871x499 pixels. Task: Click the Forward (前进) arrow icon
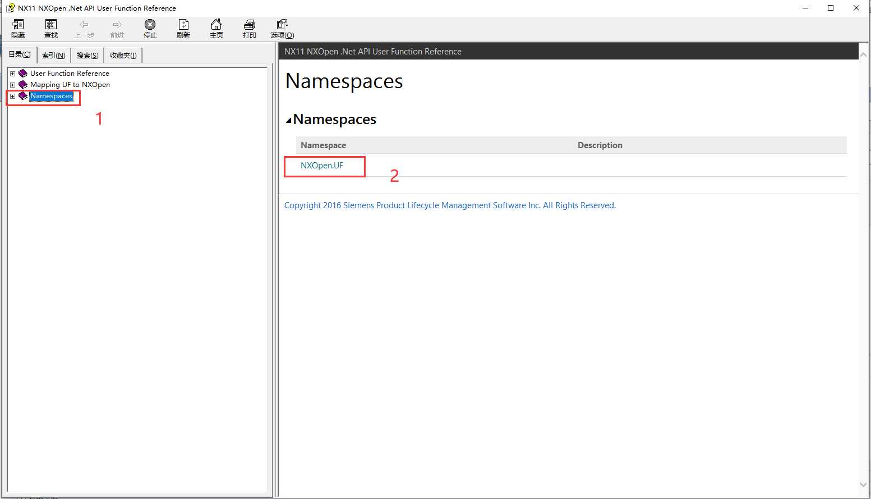point(117,25)
